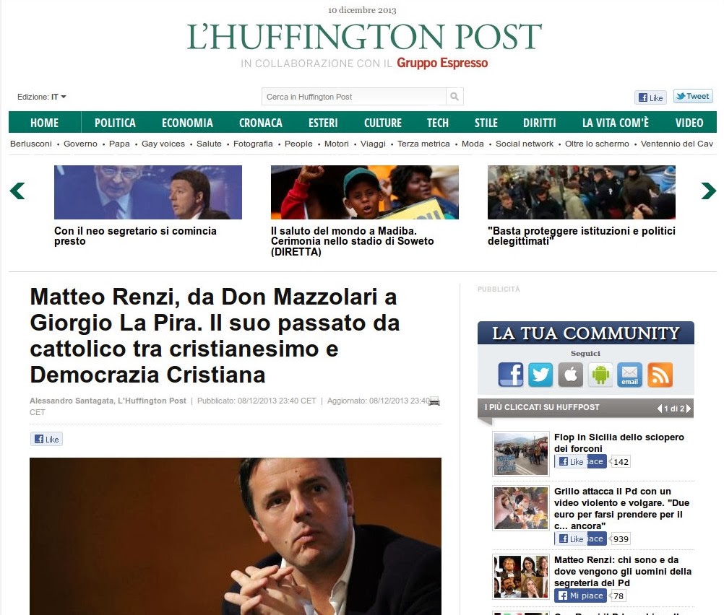Viewport: 724px width, 615px height.
Task: Open the POLITICA menu tab
Action: 115,123
